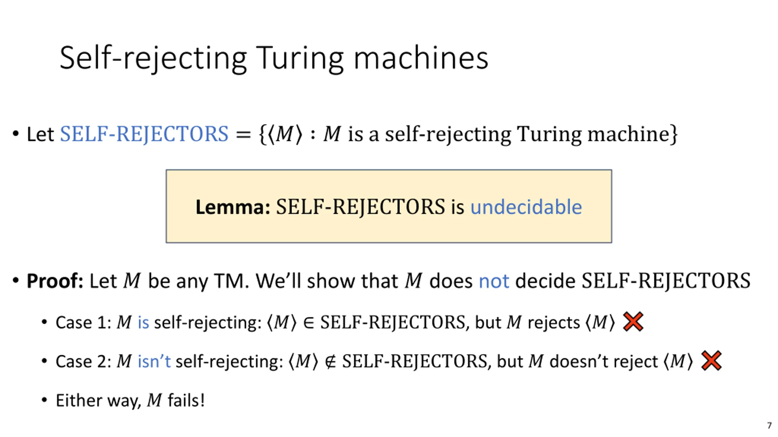Click the ∈ symbol in Case 1
Image resolution: width=778 pixels, height=437 pixels.
click(308, 322)
